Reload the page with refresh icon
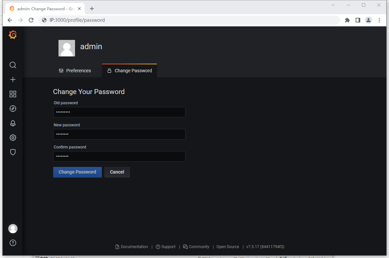Screen dimensions: 389x258 pos(31,20)
